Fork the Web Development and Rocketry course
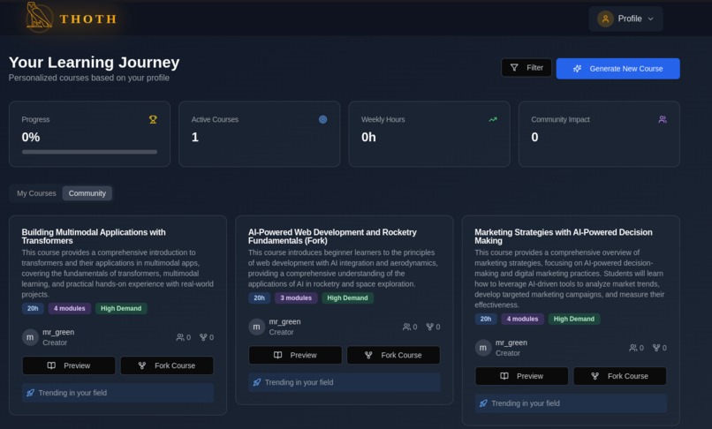 394,355
